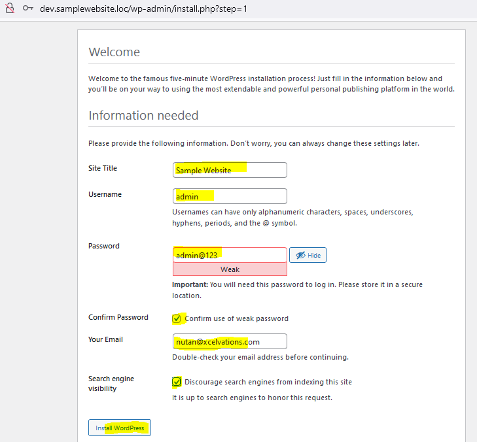Click the 'Double-check your email address' hint text
The width and height of the screenshot is (477, 442).
pyautogui.click(x=260, y=357)
